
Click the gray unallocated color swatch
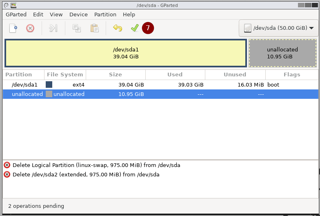pos(49,94)
